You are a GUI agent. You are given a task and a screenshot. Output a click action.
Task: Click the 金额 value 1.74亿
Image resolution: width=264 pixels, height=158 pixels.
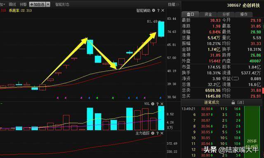pos(214,49)
